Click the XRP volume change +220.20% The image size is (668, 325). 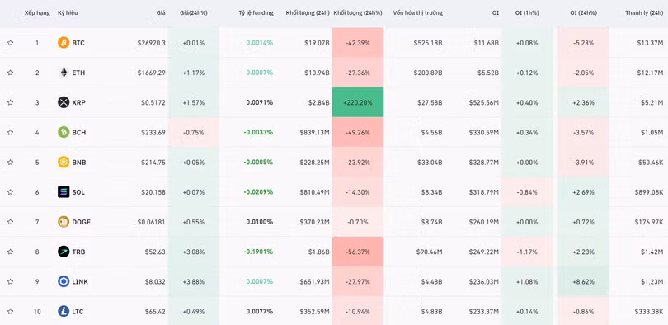[358, 102]
